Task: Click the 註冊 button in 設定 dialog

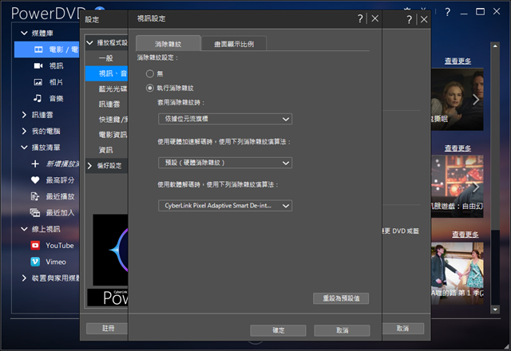Action: (108, 328)
